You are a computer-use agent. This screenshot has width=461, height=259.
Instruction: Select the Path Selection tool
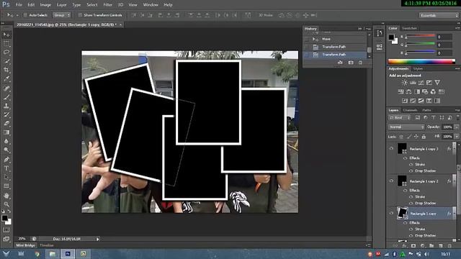6,177
